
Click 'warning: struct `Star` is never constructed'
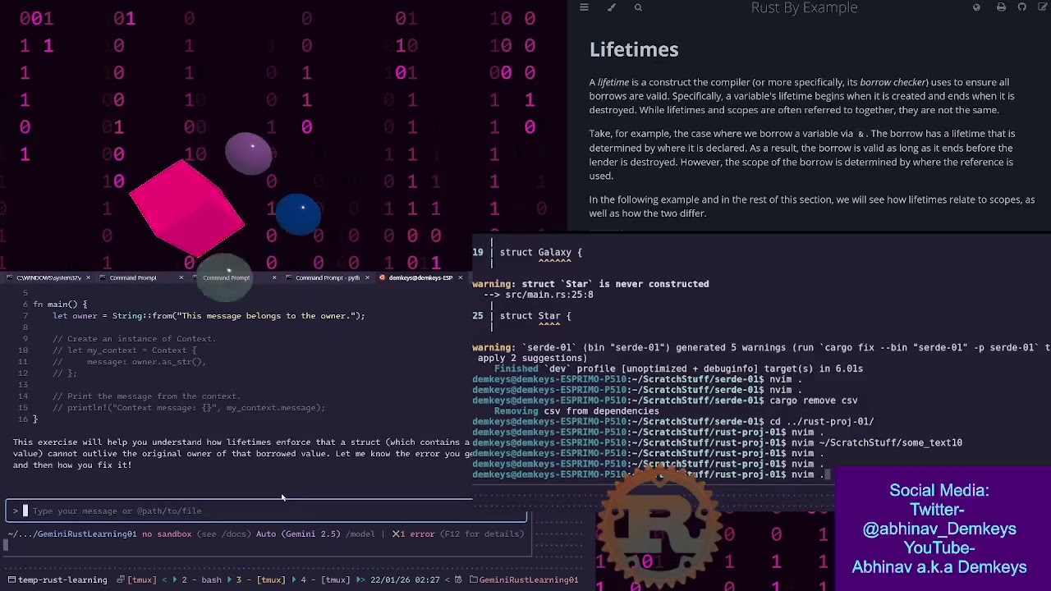(590, 284)
